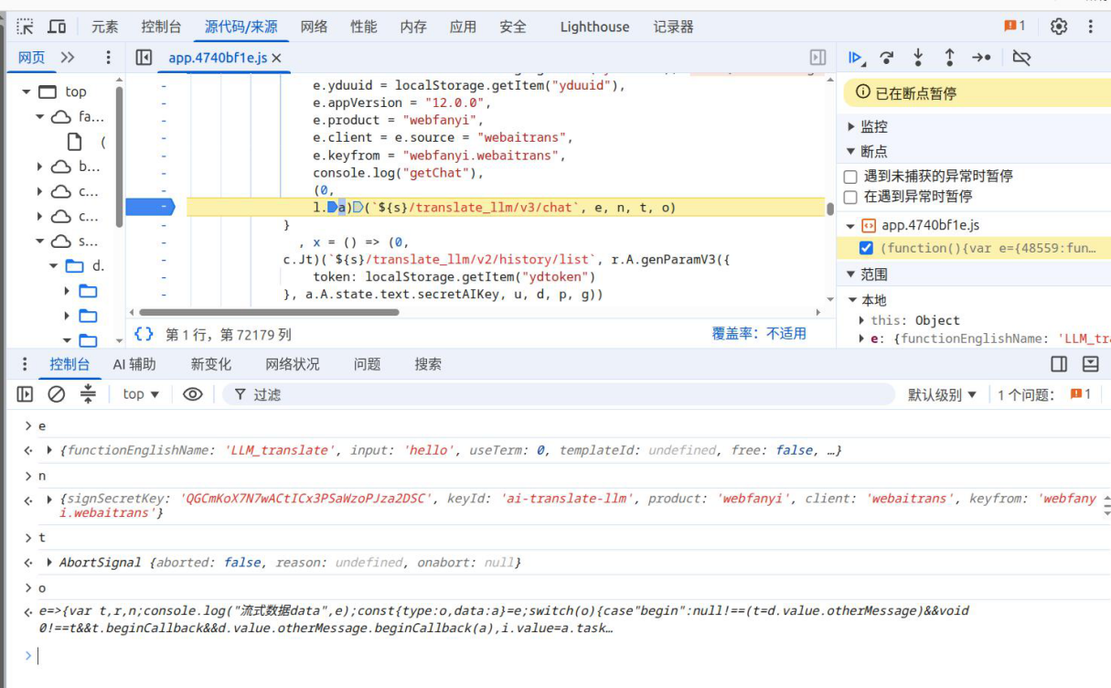Switch to Memory (内存) tab
Viewport: 1111px width, 688px height.
click(413, 27)
